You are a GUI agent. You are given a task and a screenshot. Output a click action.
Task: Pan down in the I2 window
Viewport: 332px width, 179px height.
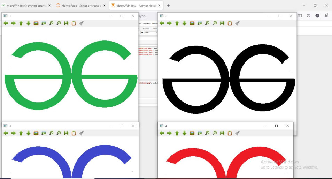(x=184, y=23)
